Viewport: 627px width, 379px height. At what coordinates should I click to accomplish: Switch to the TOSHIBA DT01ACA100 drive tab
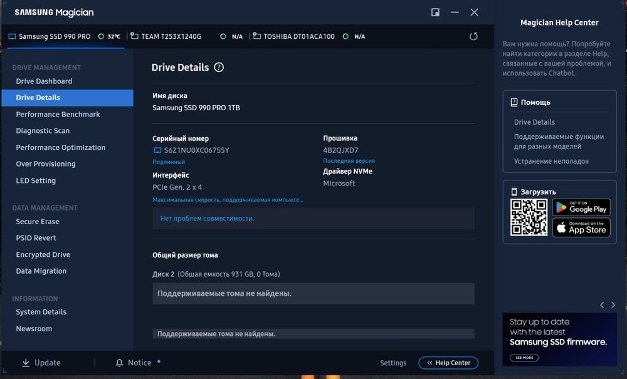(298, 36)
